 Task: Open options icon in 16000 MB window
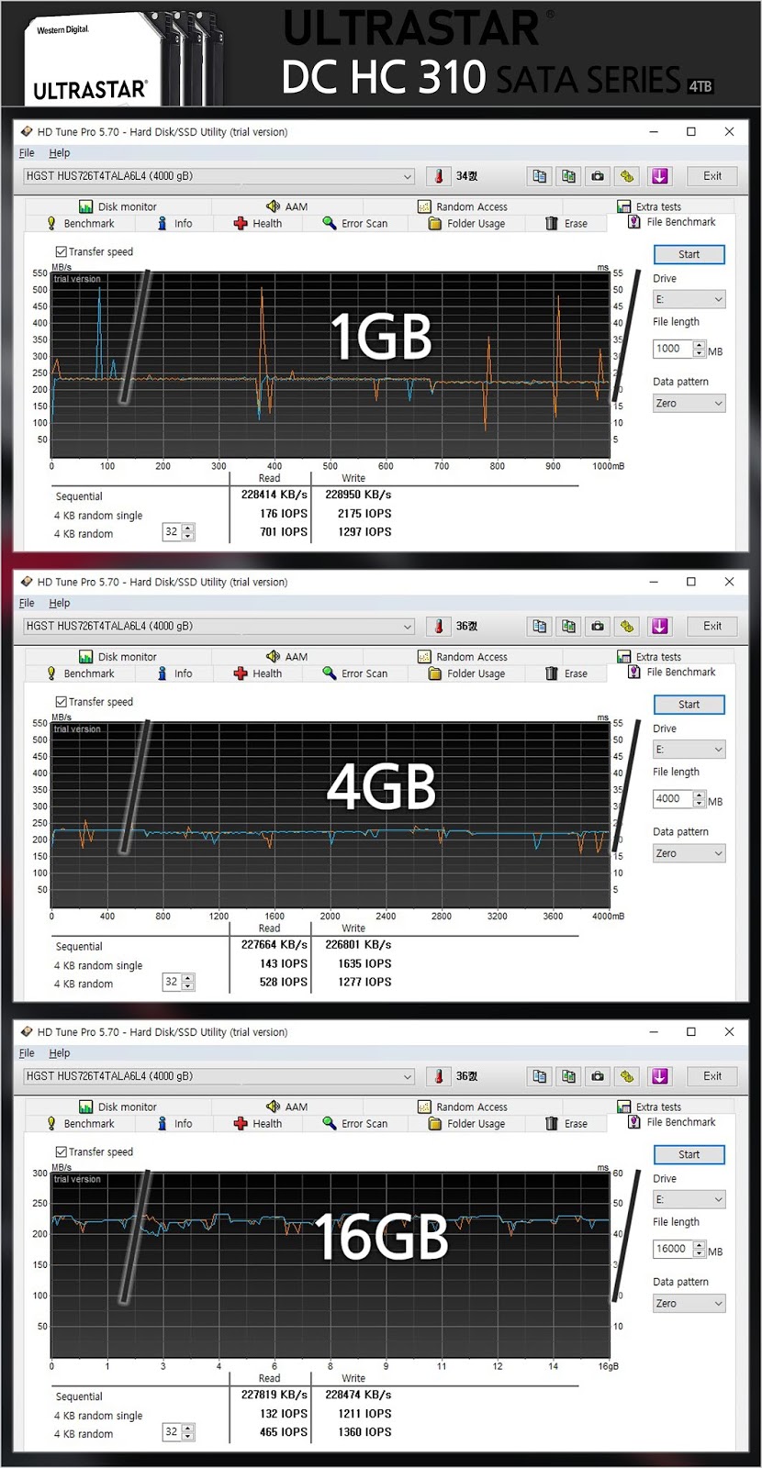click(x=627, y=1076)
